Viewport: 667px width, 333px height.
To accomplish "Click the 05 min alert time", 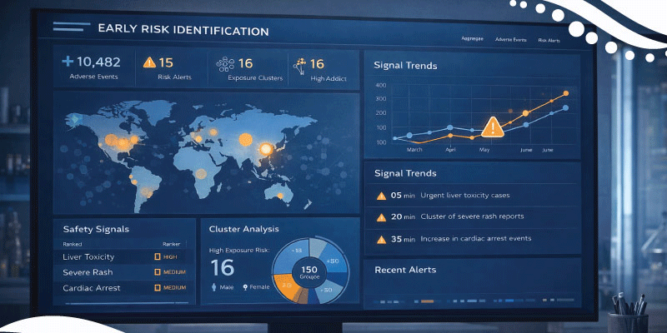I will click(403, 196).
